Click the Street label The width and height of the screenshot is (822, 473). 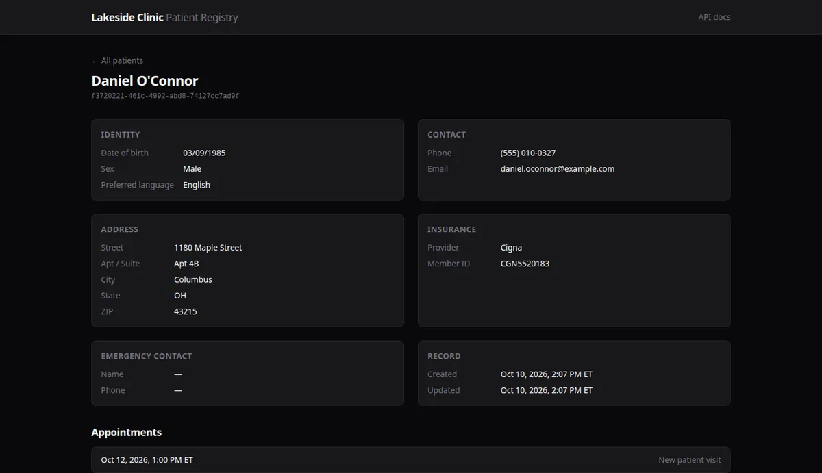(112, 248)
